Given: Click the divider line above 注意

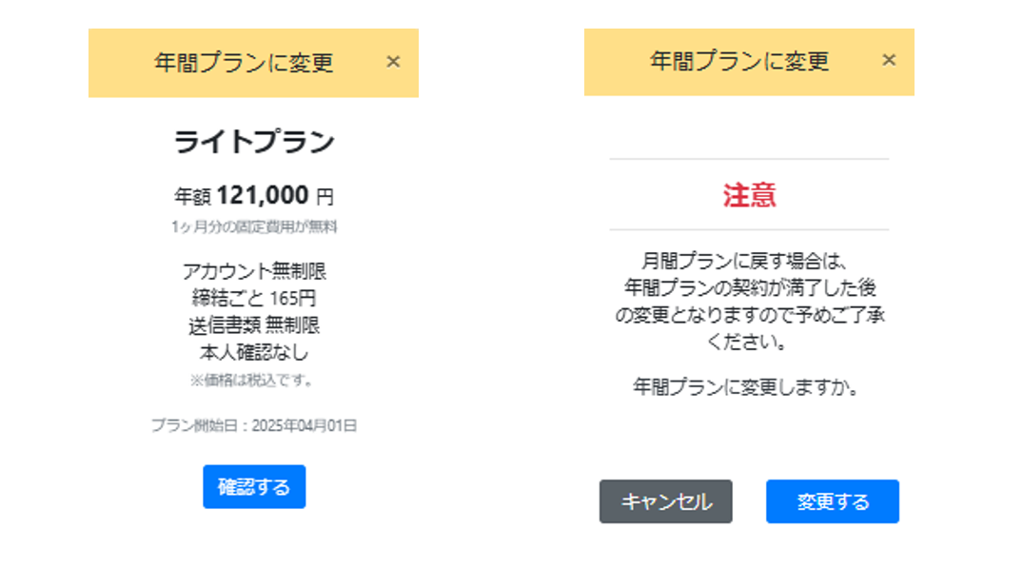Looking at the screenshot, I should pyautogui.click(x=747, y=156).
